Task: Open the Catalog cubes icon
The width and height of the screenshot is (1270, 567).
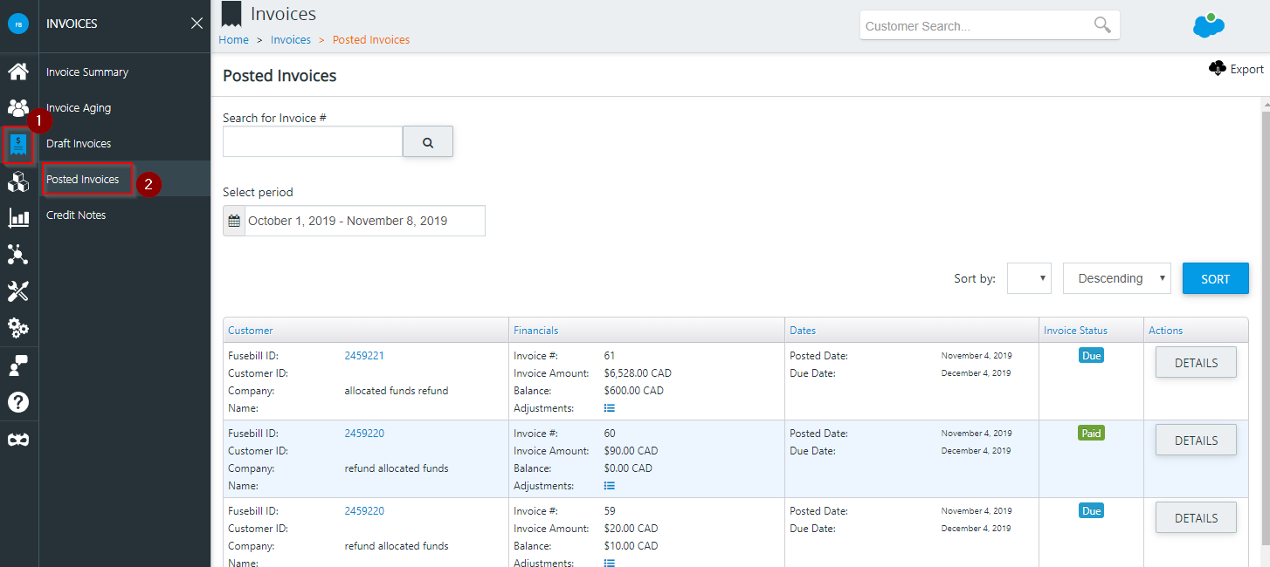Action: coord(18,181)
